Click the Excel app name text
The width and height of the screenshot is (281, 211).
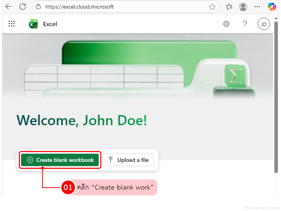50,24
